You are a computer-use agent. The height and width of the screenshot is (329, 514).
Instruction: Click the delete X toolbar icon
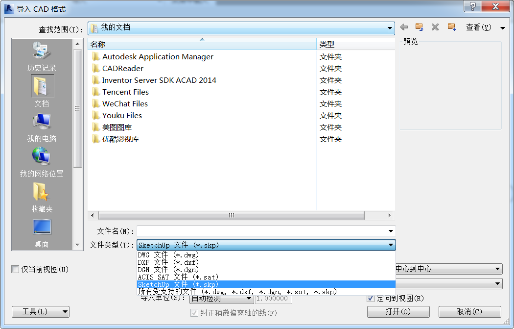pyautogui.click(x=435, y=27)
